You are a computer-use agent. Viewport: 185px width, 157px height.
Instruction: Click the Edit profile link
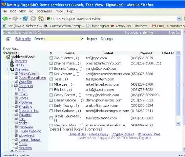coord(23,39)
